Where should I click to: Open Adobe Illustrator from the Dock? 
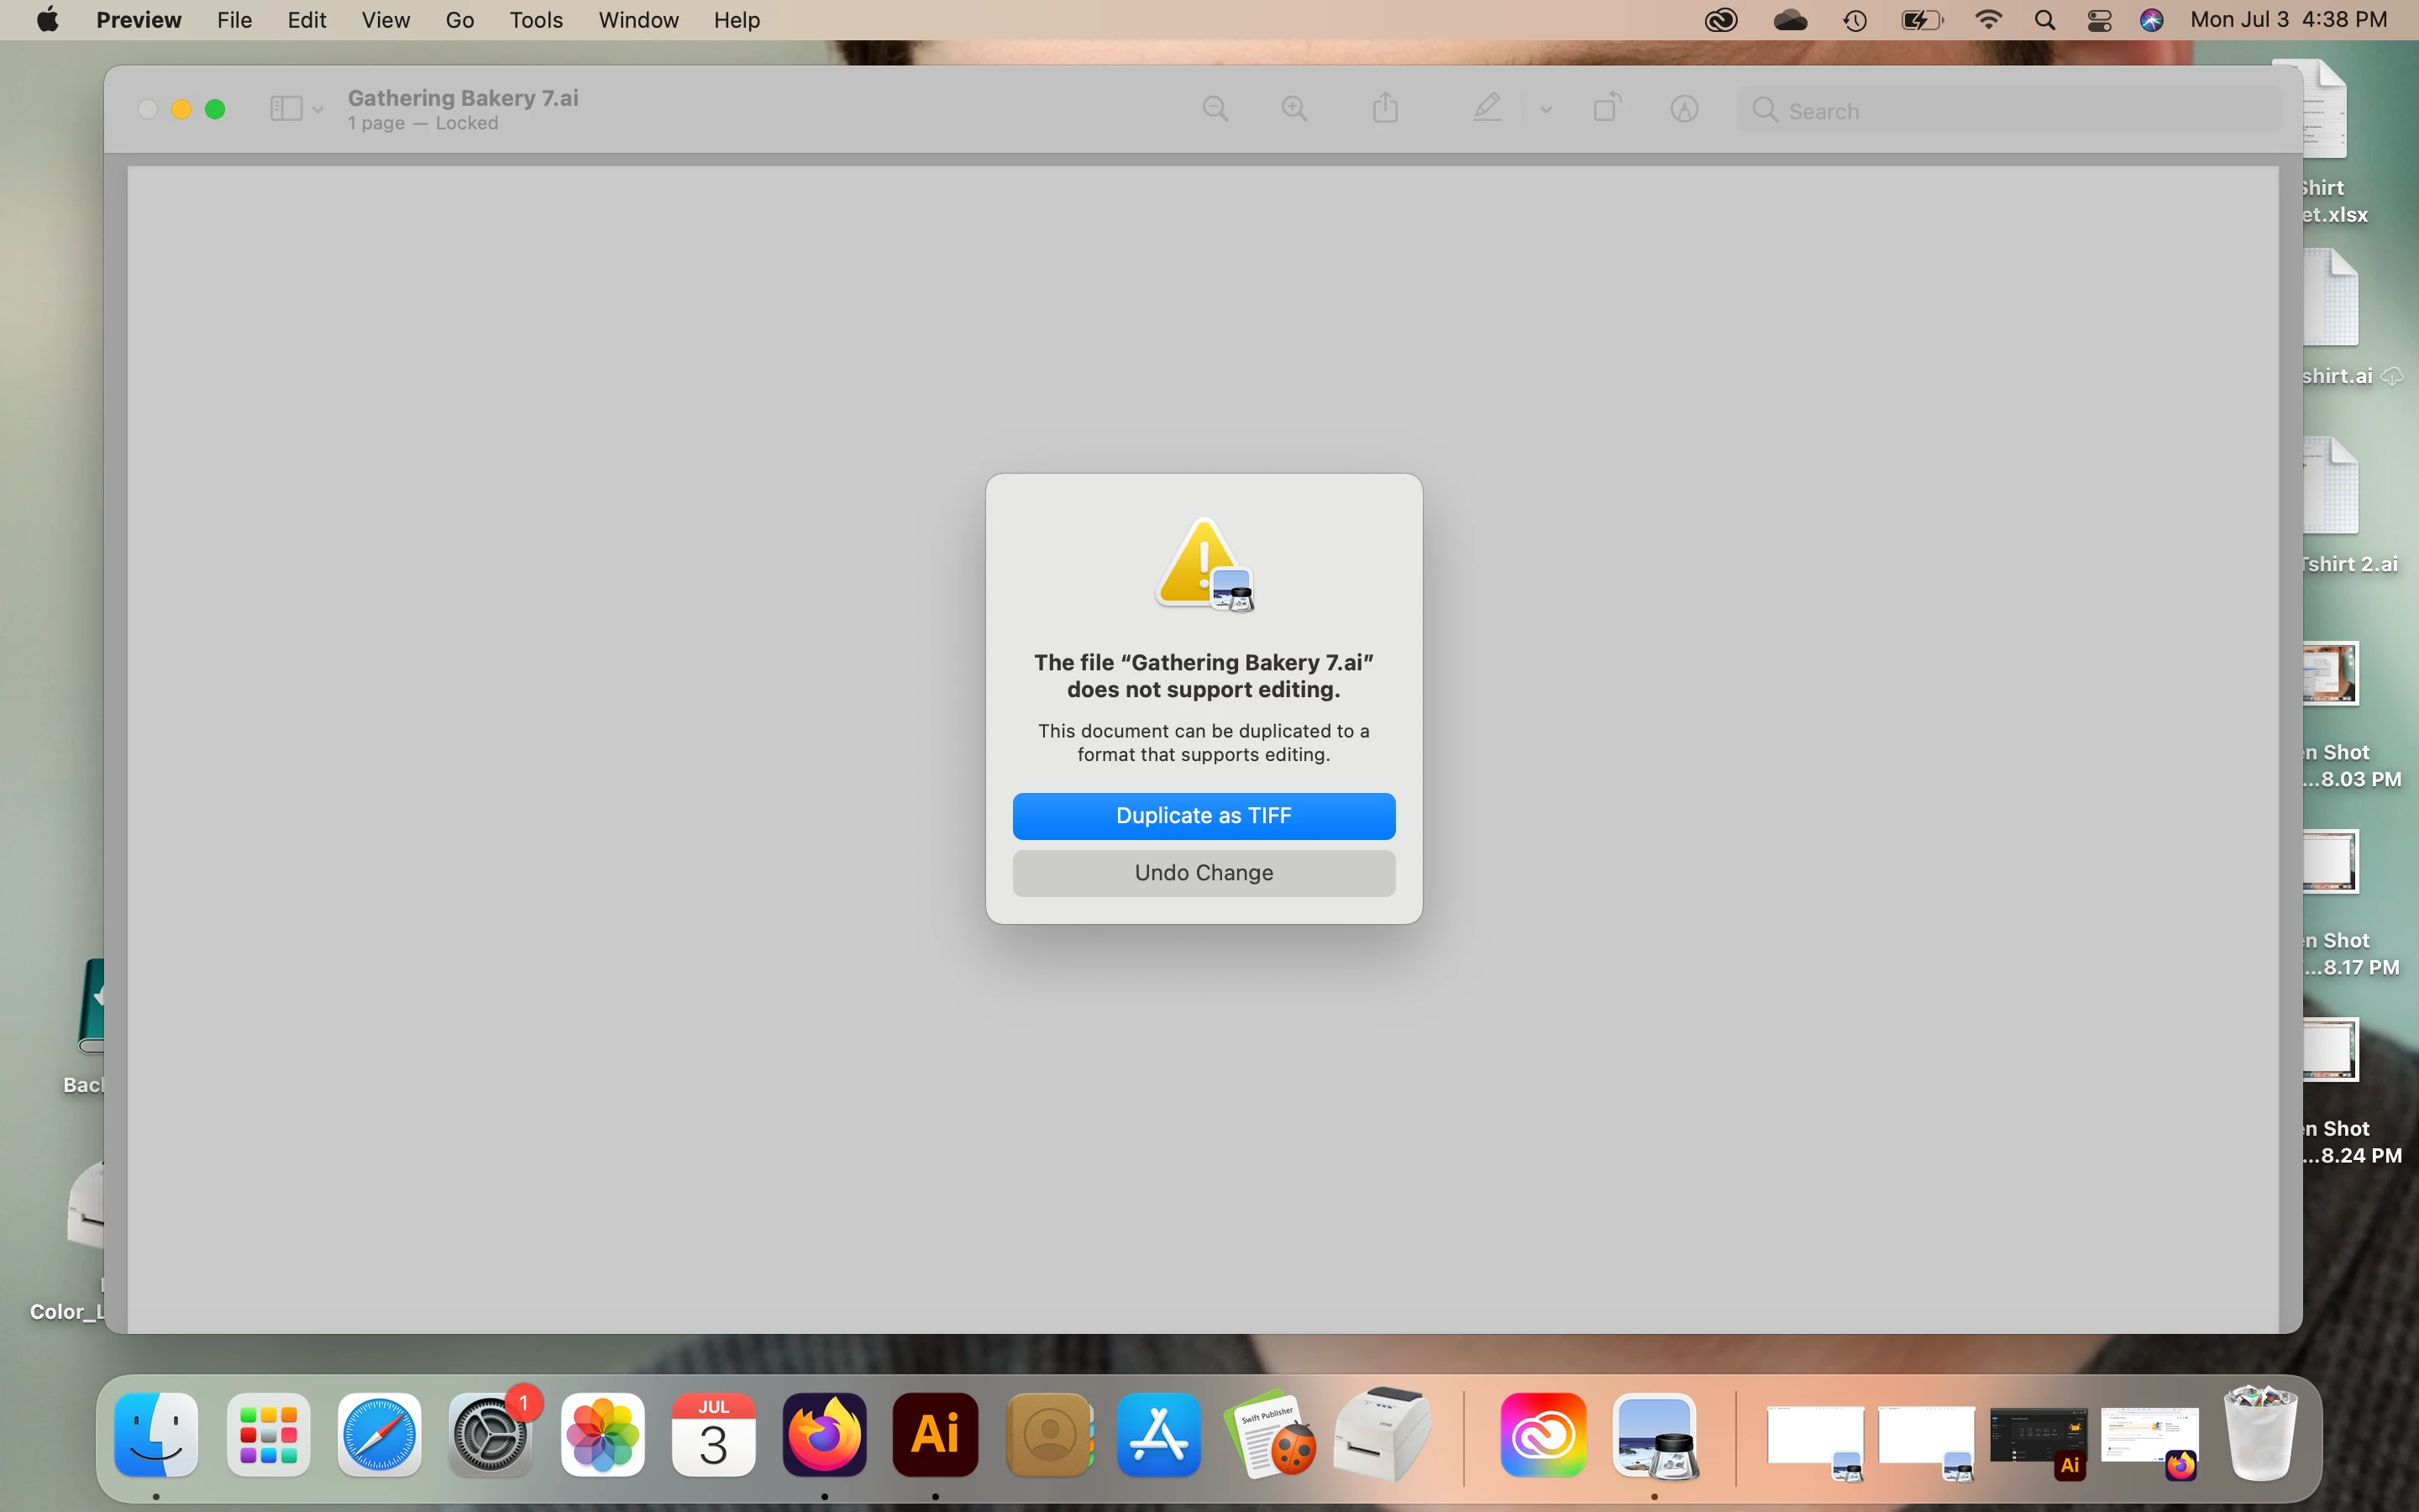pos(935,1435)
